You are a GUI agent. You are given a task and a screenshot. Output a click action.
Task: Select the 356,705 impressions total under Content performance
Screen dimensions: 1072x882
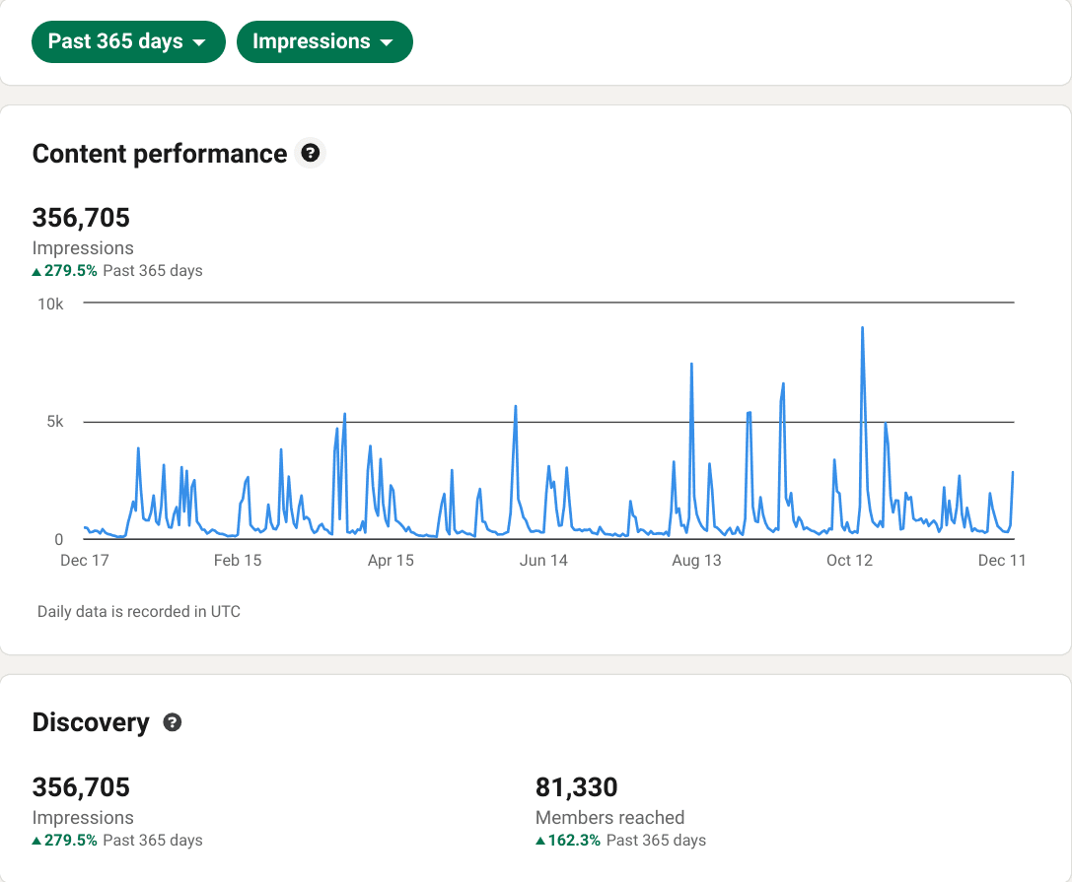point(81,218)
